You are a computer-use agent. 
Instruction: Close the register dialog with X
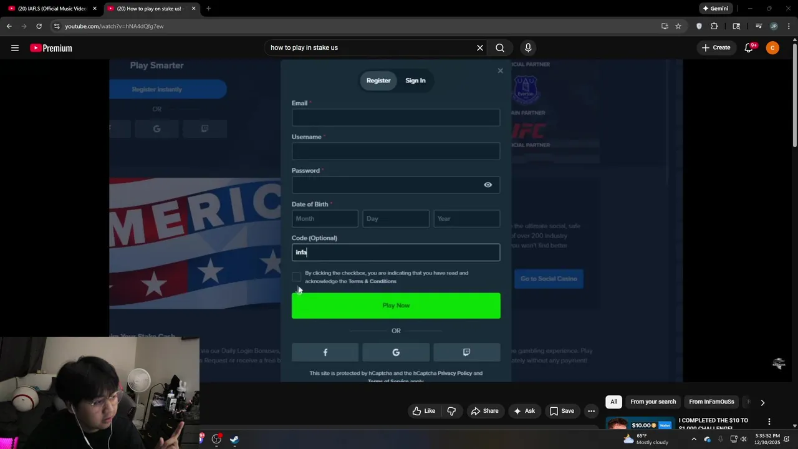click(x=500, y=70)
